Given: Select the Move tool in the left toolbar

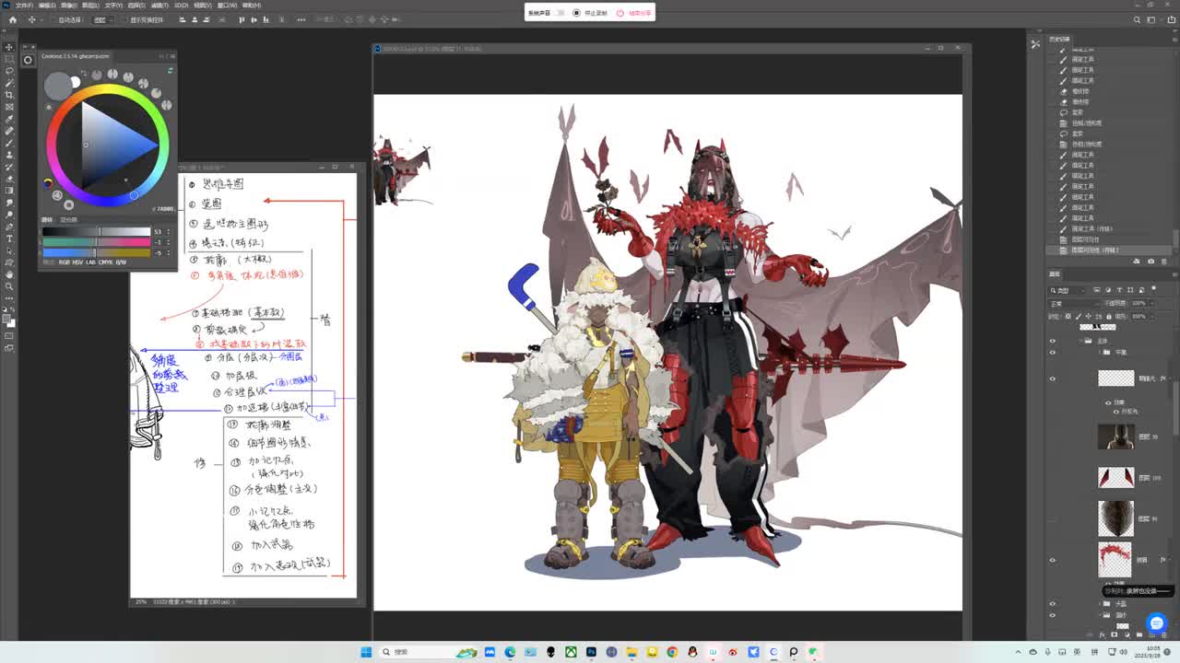Looking at the screenshot, I should pyautogui.click(x=9, y=47).
